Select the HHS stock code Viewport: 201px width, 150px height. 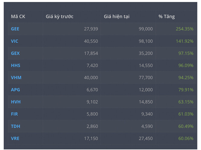(16, 65)
